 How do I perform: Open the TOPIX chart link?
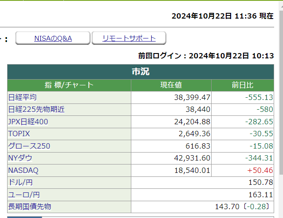pos(19,134)
